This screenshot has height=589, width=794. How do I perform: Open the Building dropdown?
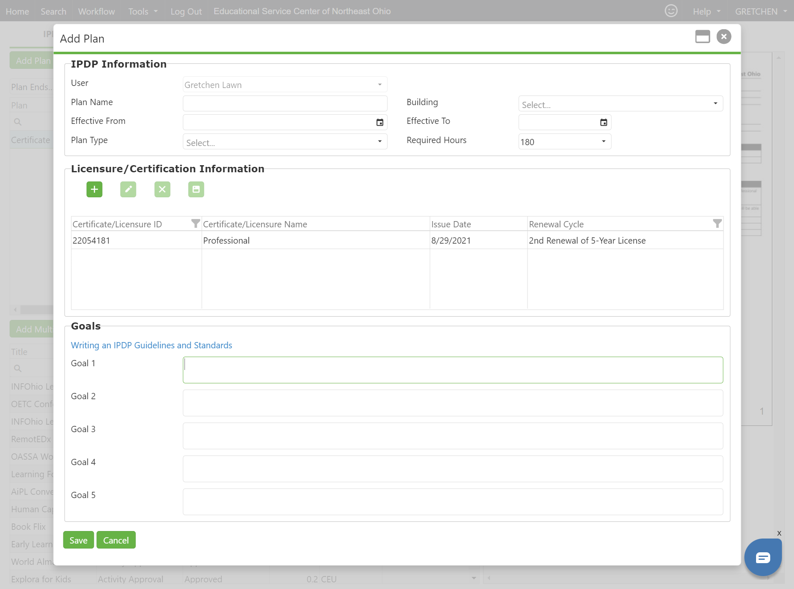(x=621, y=103)
